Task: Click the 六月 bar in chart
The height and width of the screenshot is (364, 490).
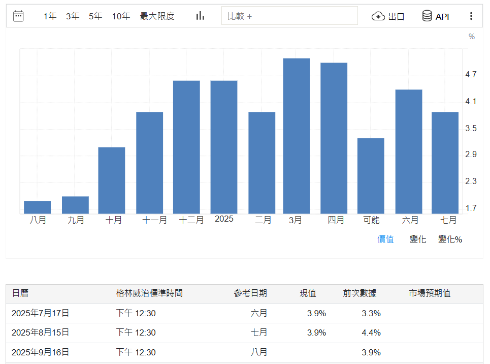Action: [409, 152]
